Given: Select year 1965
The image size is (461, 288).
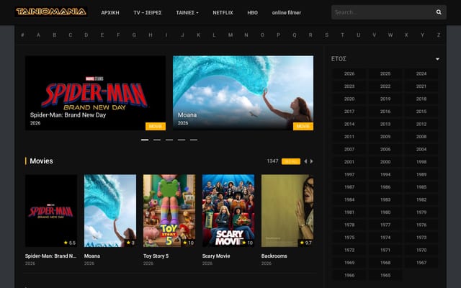Looking at the screenshot, I should pos(385,275).
